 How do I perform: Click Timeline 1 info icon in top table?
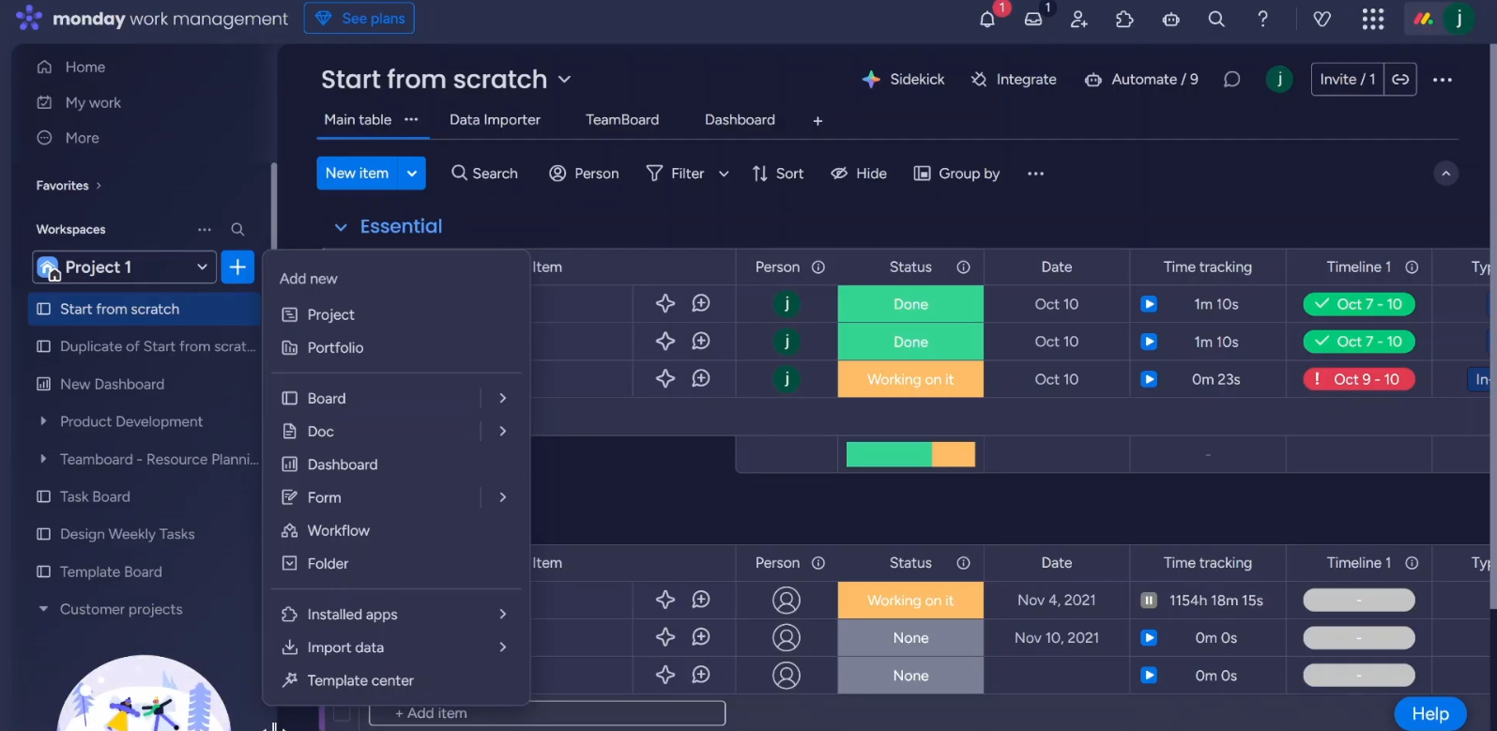(1412, 267)
